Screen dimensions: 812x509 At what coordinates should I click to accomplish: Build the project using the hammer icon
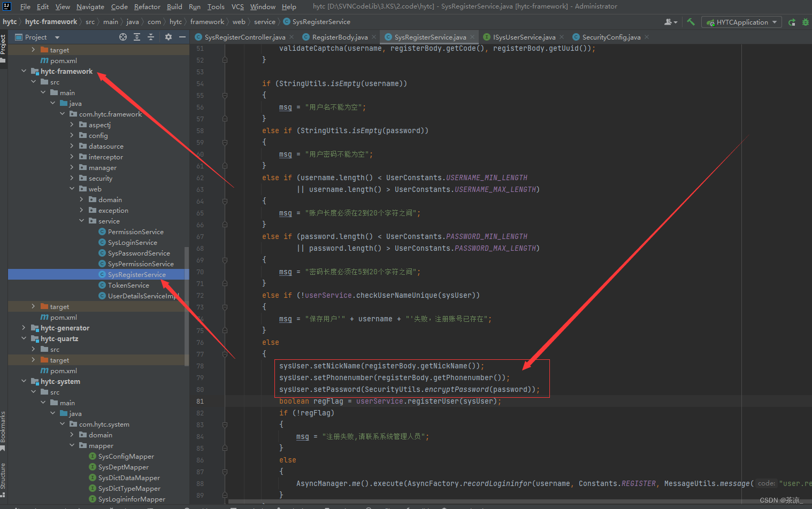(x=692, y=21)
